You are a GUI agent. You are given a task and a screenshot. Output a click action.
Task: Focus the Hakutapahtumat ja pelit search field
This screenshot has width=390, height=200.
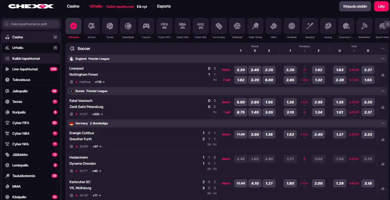31,24
